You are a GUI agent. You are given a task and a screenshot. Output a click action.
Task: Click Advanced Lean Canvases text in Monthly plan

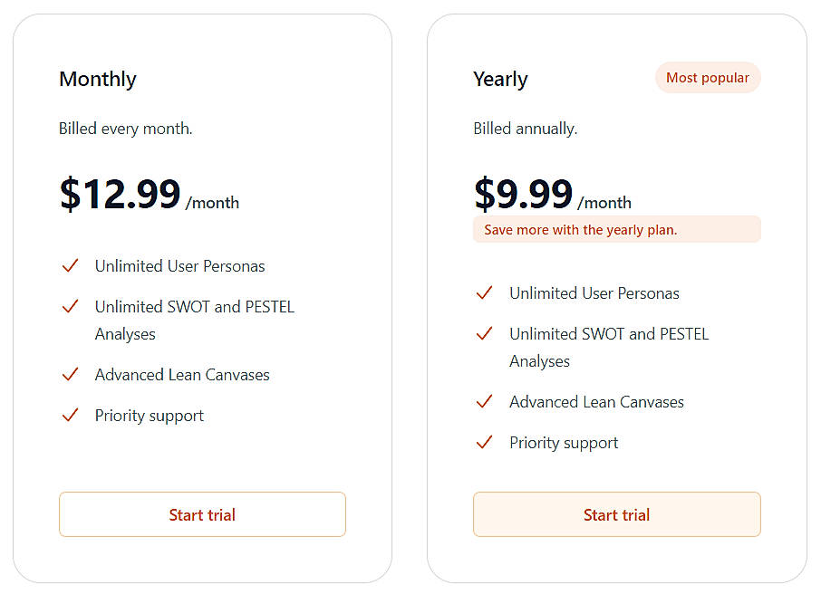click(x=182, y=375)
